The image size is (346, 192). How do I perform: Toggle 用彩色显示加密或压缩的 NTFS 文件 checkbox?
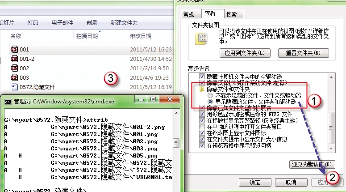click(202, 114)
